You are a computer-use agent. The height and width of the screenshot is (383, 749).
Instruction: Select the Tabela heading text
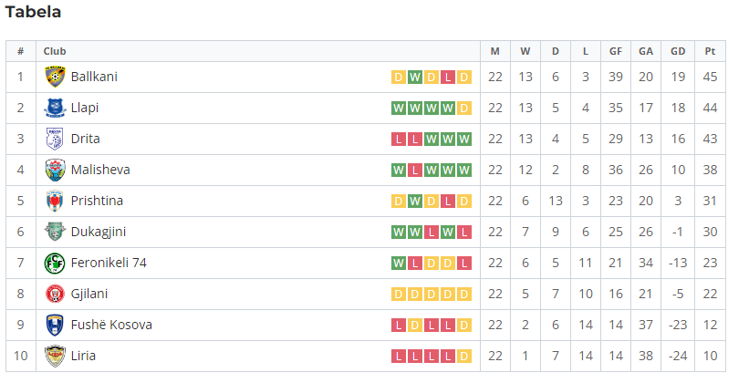tap(33, 12)
